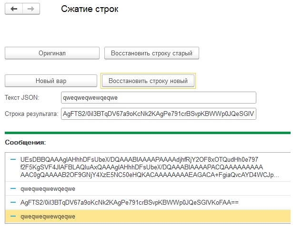Click the Сжатие строк title
Screen dimensions: 293x229
(x=90, y=9)
